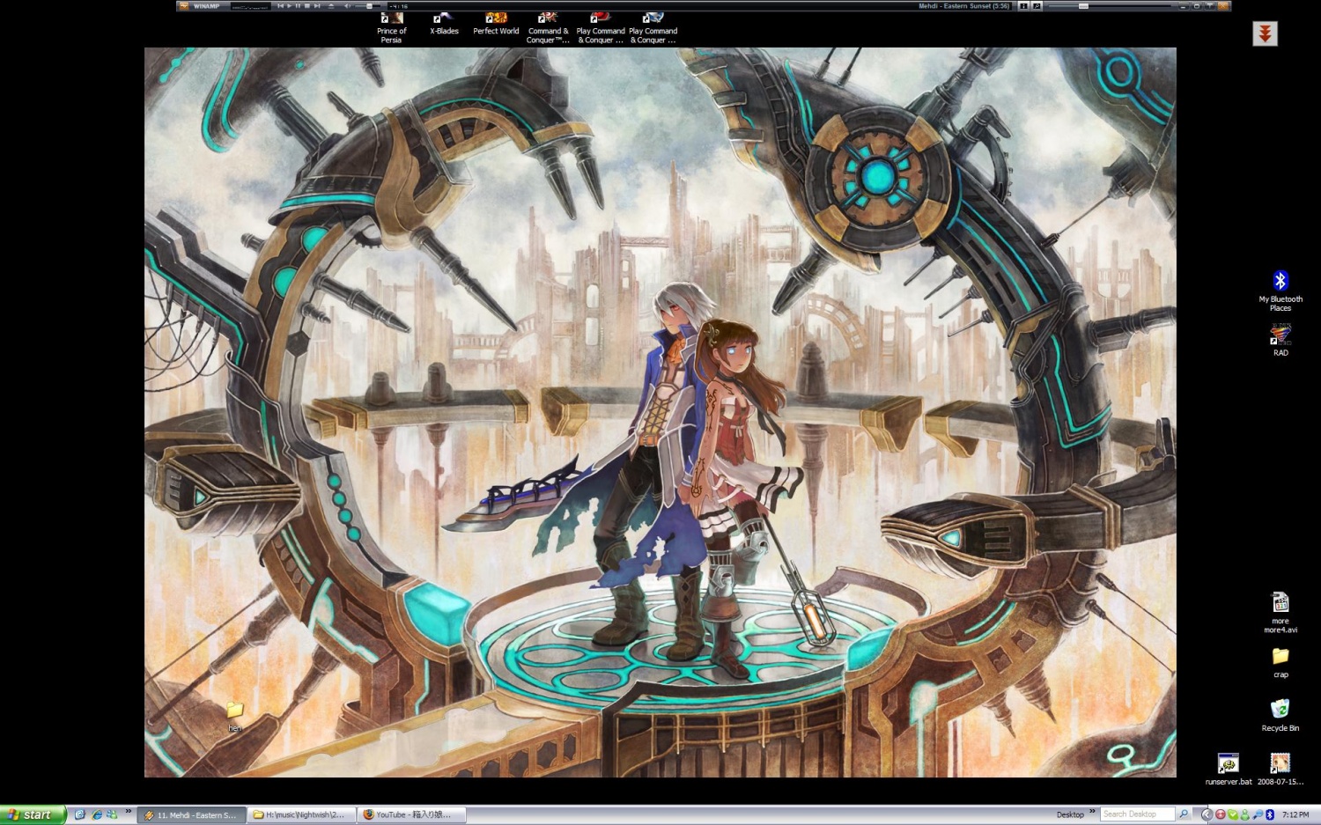
Task: Open My Bluetooth Places
Action: click(x=1280, y=291)
